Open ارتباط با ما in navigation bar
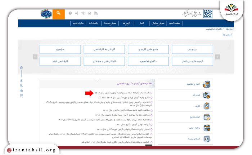 coord(94,23)
